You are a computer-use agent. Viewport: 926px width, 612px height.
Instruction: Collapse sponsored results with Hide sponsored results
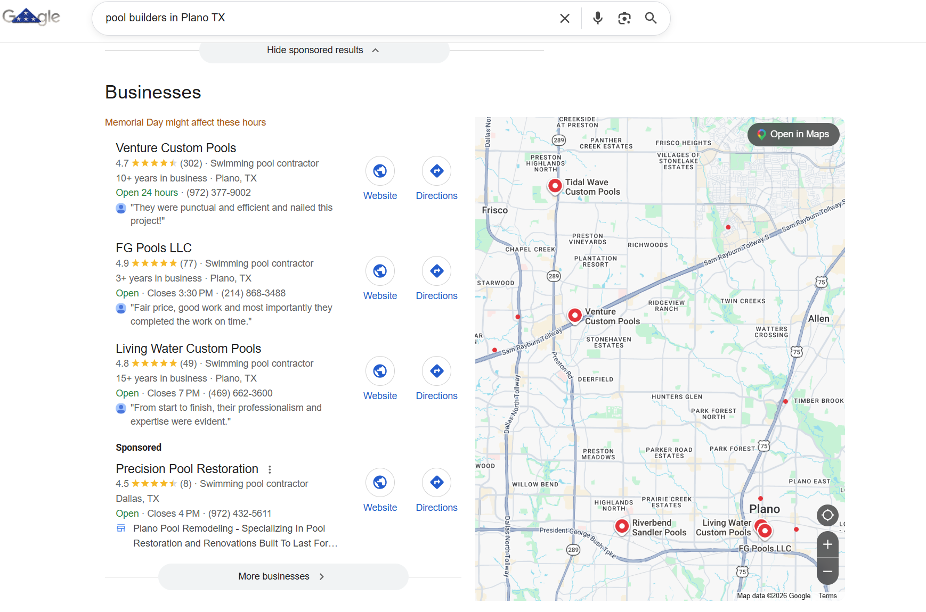point(324,50)
